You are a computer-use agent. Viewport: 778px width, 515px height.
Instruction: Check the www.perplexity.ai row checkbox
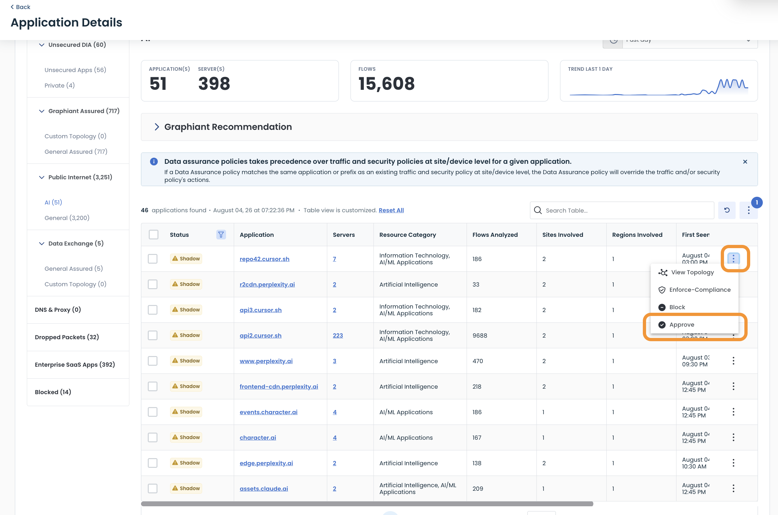coord(153,361)
